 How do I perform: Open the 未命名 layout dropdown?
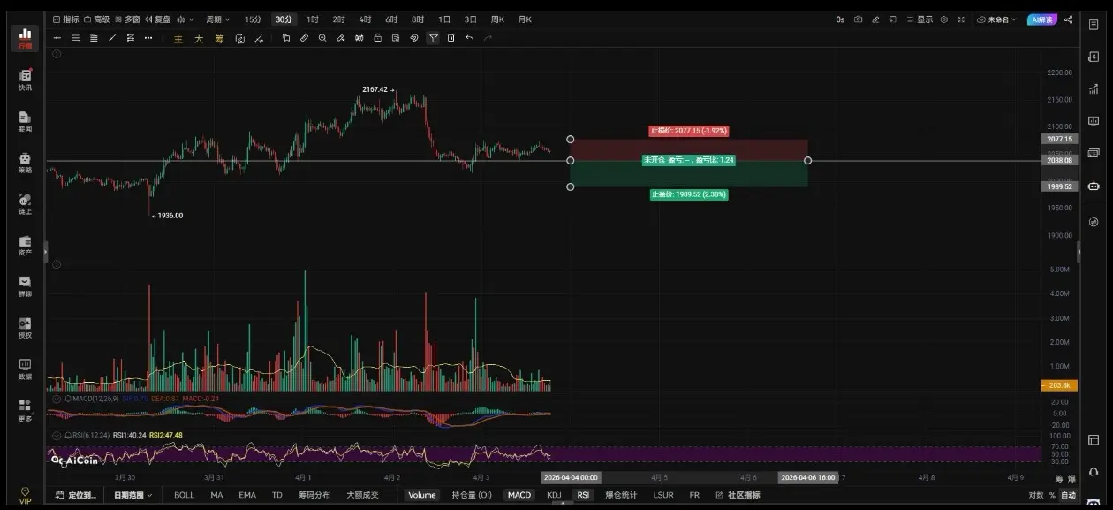997,19
